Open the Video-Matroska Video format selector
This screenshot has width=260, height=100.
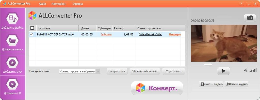151,34
